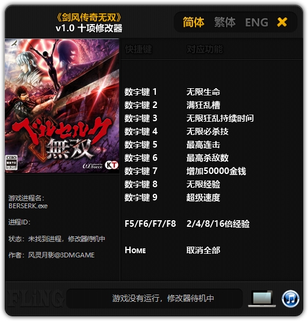
Task: Close the trainer with yellow X
Action: [x=282, y=22]
